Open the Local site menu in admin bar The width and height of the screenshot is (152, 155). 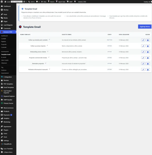tap(7, 2)
